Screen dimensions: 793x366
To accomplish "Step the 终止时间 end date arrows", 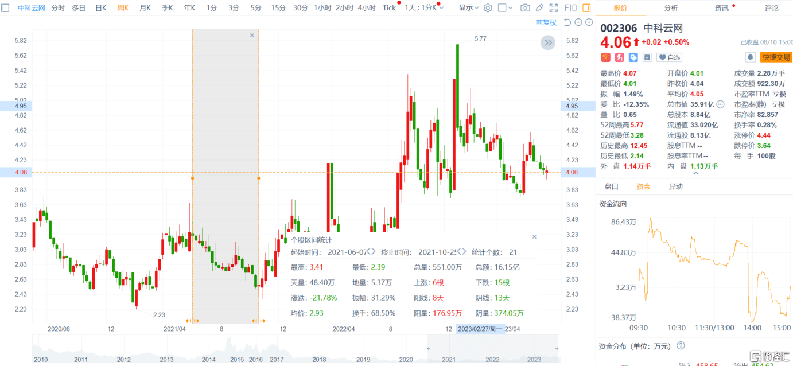I will [x=461, y=252].
